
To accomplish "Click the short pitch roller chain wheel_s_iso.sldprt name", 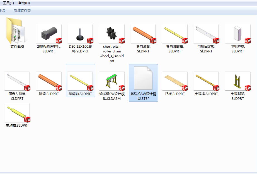I will pyautogui.click(x=111, y=54).
